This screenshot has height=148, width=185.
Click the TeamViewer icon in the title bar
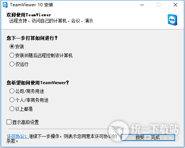coord(5,5)
